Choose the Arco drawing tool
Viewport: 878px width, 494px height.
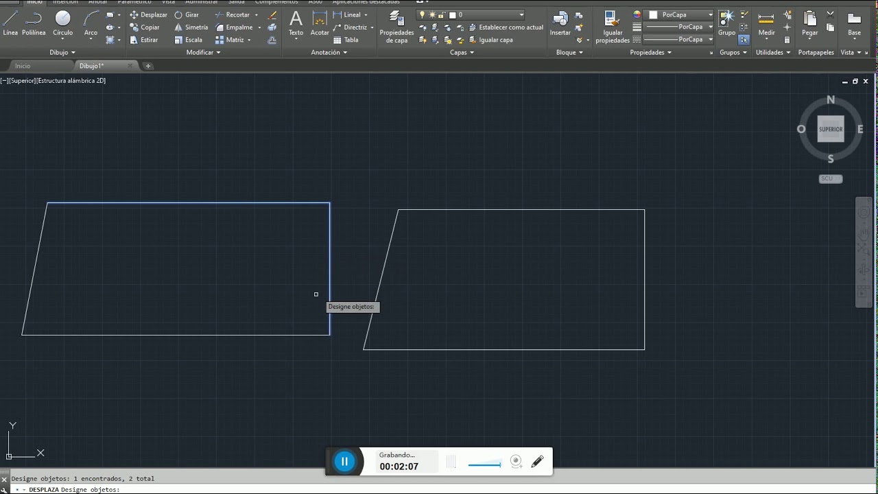91,23
